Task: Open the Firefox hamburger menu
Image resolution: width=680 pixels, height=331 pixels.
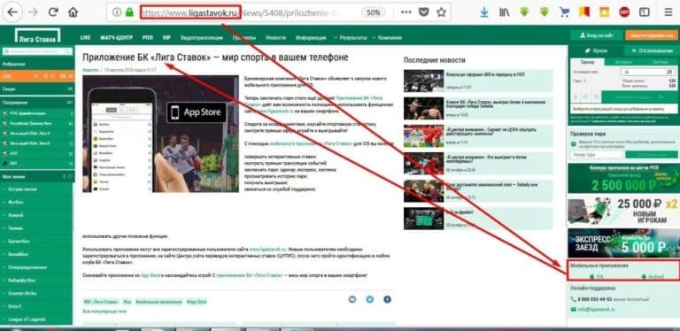Action: [x=668, y=12]
